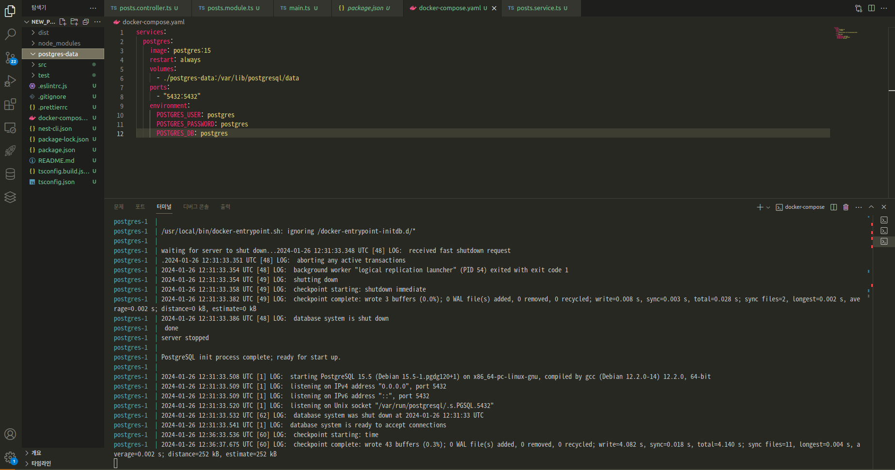Open the Accounts menu in activity bar
The height and width of the screenshot is (470, 895).
pyautogui.click(x=10, y=434)
